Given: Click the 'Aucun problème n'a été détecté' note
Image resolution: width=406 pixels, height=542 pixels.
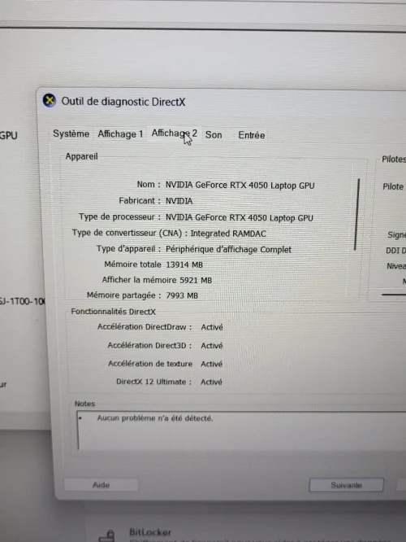Looking at the screenshot, I should (x=155, y=418).
